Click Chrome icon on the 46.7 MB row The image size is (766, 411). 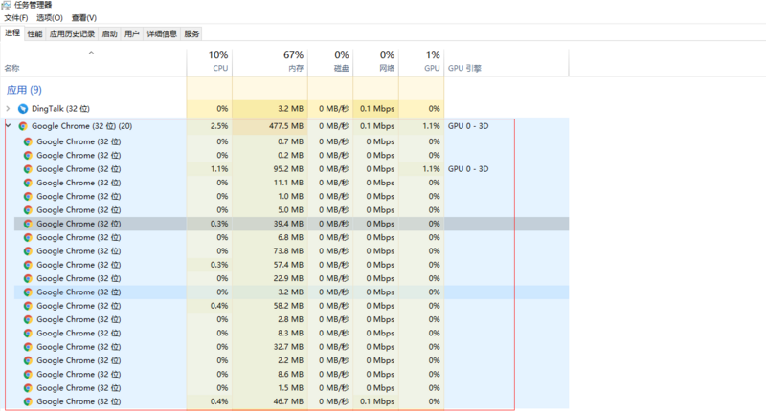click(x=28, y=401)
